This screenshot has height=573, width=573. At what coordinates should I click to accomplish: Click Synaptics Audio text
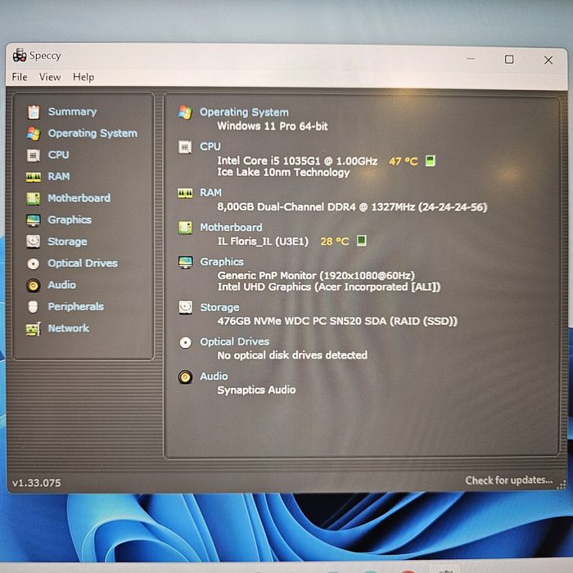[x=256, y=390]
